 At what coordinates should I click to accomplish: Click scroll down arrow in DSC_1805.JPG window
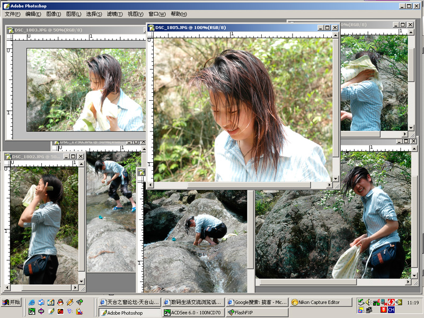tap(336, 178)
